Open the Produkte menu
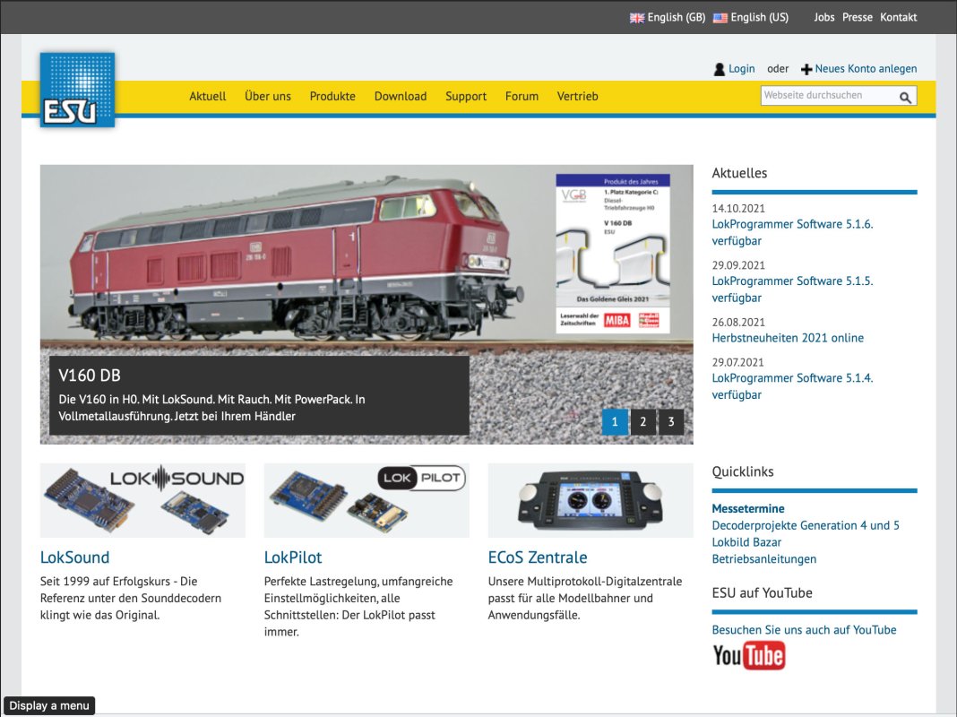 pyautogui.click(x=332, y=96)
